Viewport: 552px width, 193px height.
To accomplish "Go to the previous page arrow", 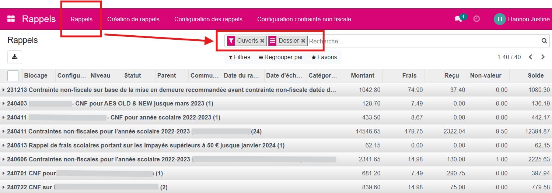I will coord(531,57).
